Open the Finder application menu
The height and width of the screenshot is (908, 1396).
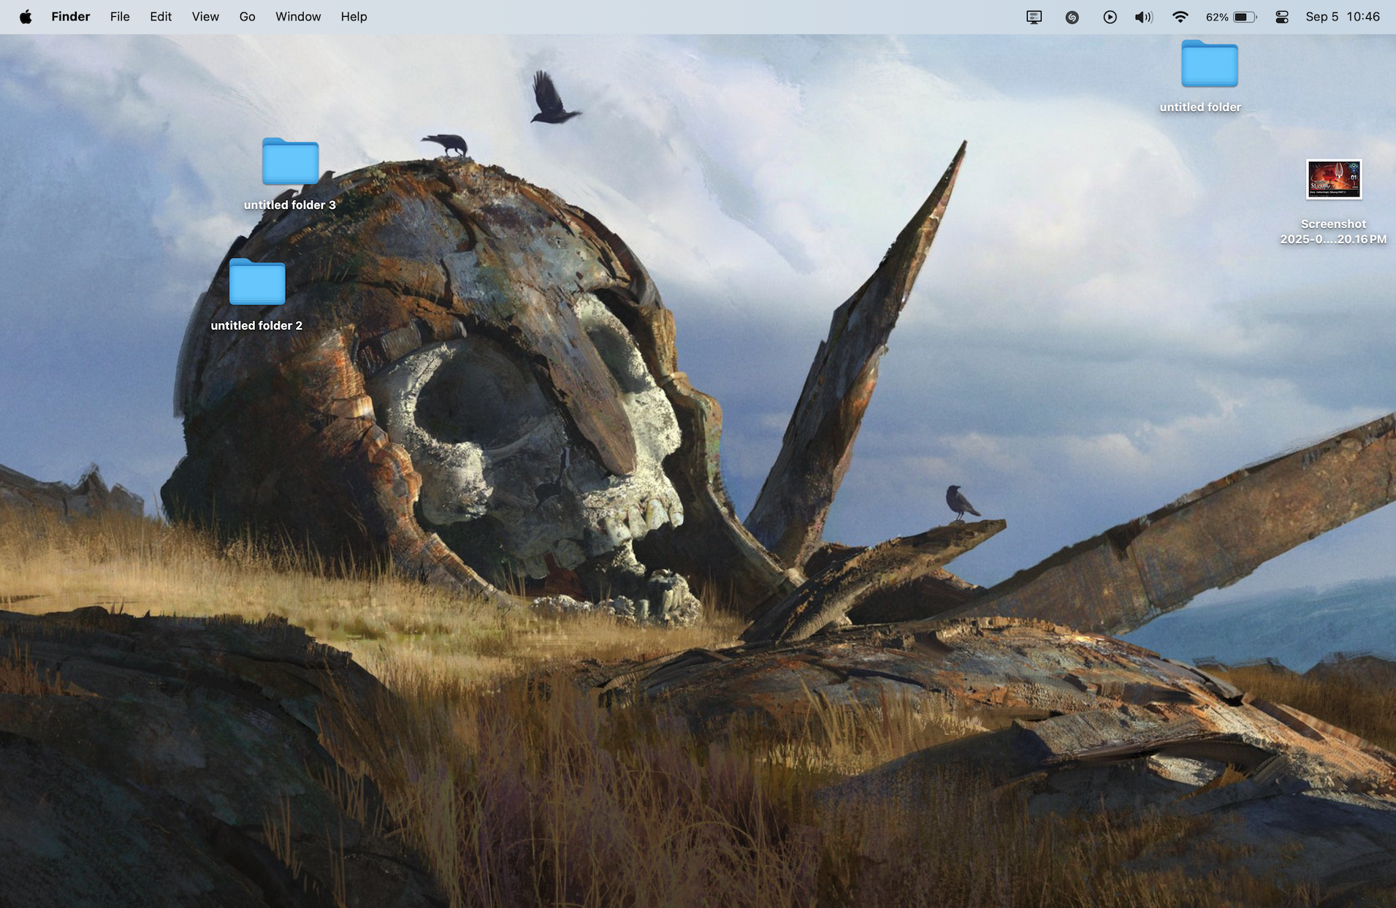click(71, 17)
